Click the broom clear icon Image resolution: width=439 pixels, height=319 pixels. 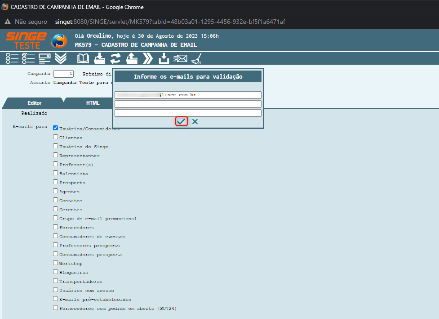(x=196, y=58)
